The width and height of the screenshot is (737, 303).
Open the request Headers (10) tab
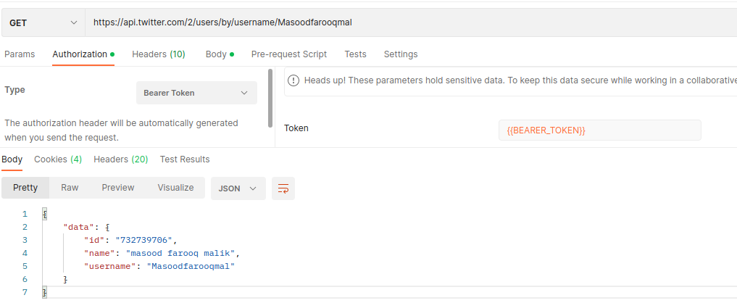tap(158, 54)
